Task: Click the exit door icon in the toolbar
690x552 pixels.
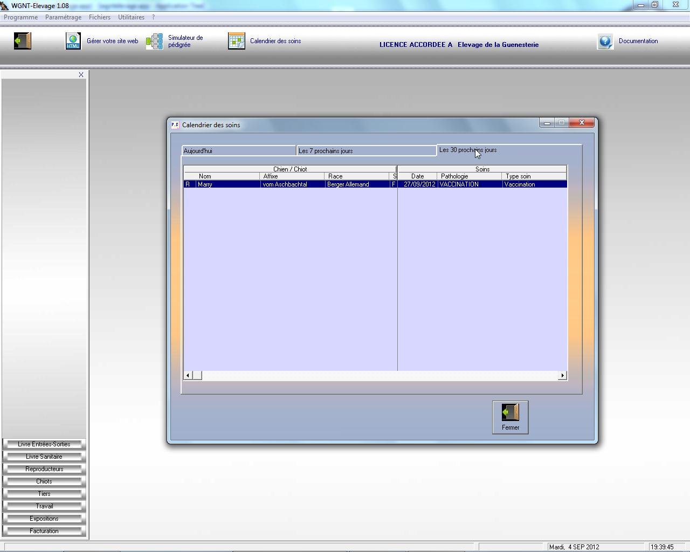Action: 22,41
